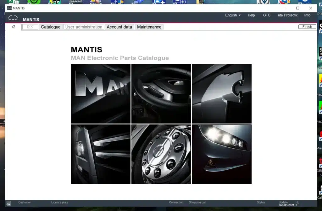Click the lion emblem image tile
Viewport: 322px width, 211px height.
(222, 94)
